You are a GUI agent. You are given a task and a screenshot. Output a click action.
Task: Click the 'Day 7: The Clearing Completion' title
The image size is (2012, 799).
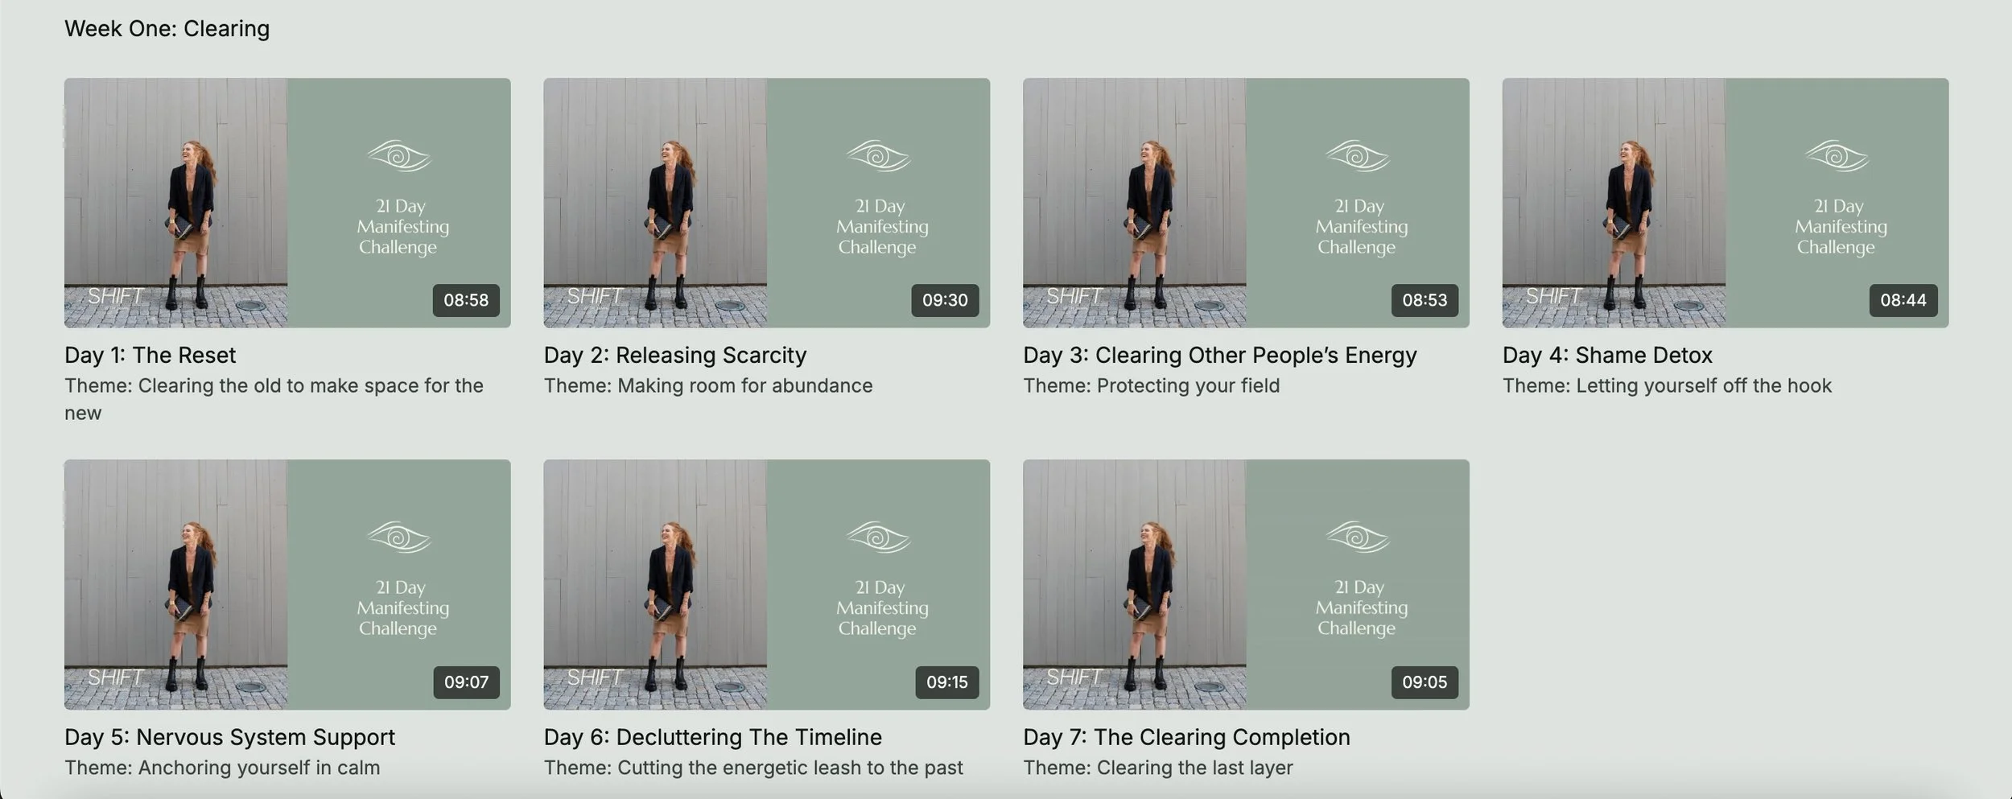(x=1186, y=737)
